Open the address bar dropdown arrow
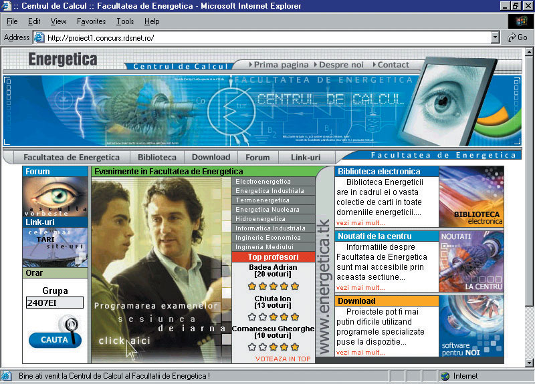Viewport: 535px width, 384px height. pos(495,37)
